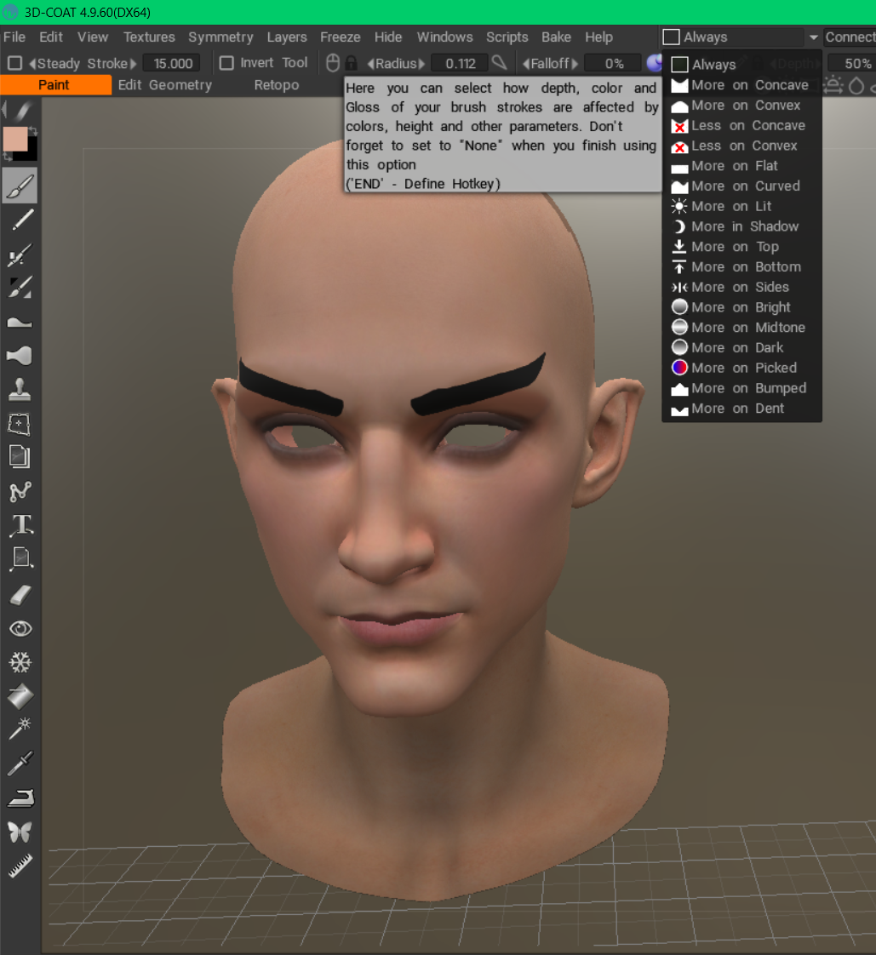The height and width of the screenshot is (955, 876).
Task: Select the Fill bucket tool
Action: pyautogui.click(x=20, y=697)
